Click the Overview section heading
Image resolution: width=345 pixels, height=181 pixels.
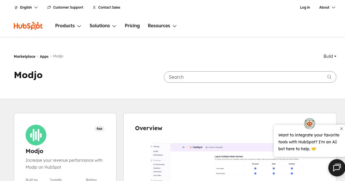point(149,128)
